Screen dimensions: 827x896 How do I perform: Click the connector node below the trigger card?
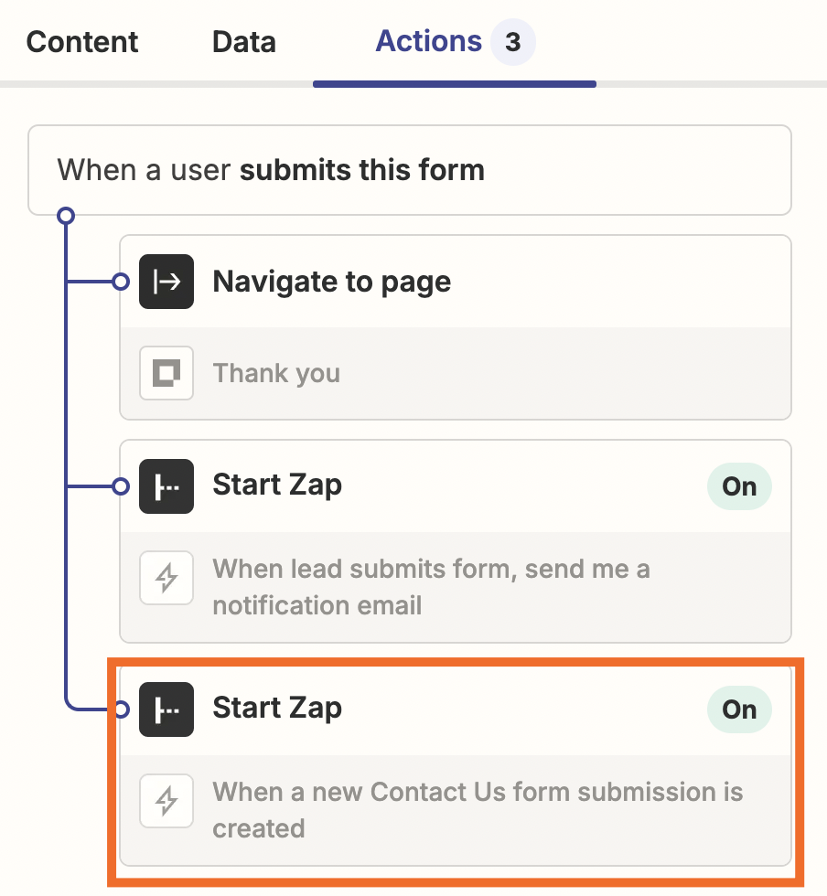coord(65,217)
